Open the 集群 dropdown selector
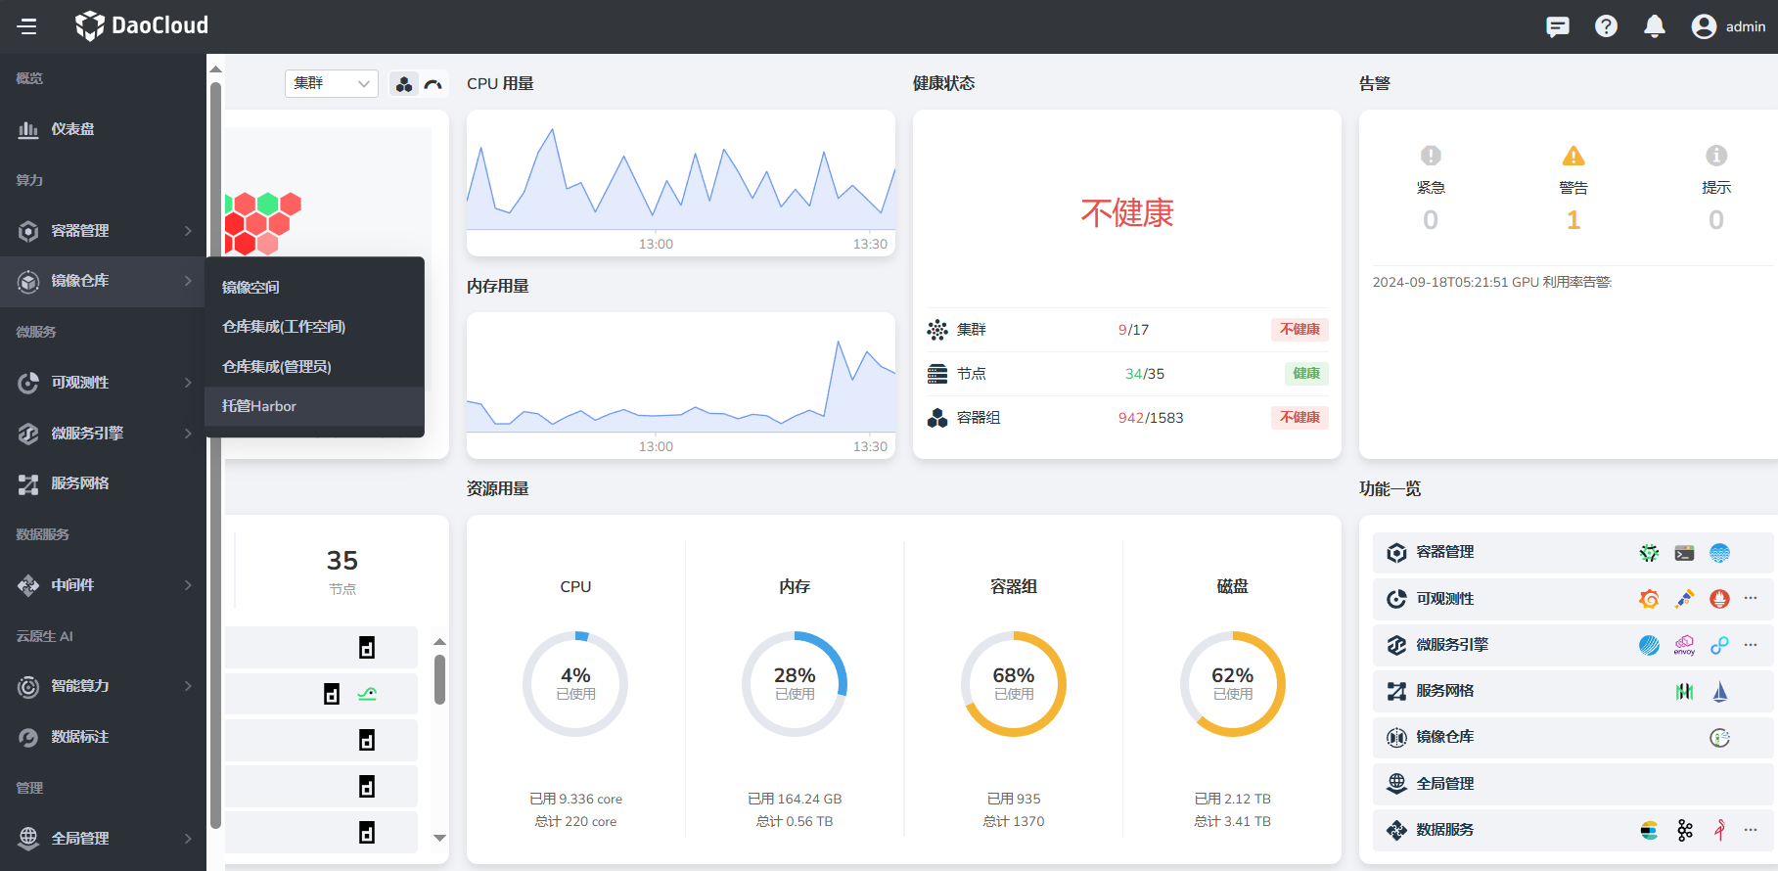 coord(331,84)
